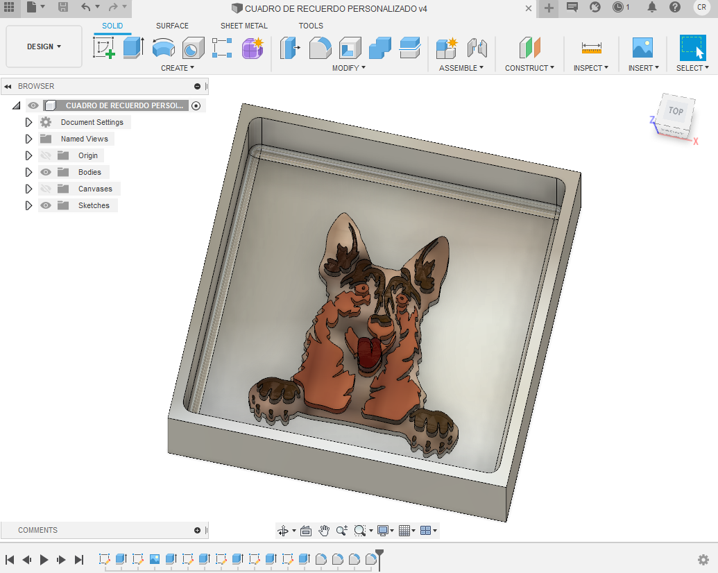The height and width of the screenshot is (573, 718).
Task: Click the Pan hand tool
Action: 324,531
